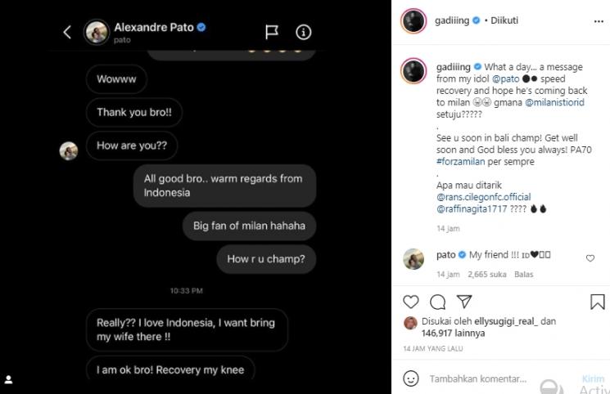This screenshot has width=610, height=394.
Task: Click the comment bubble icon
Action: point(438,302)
